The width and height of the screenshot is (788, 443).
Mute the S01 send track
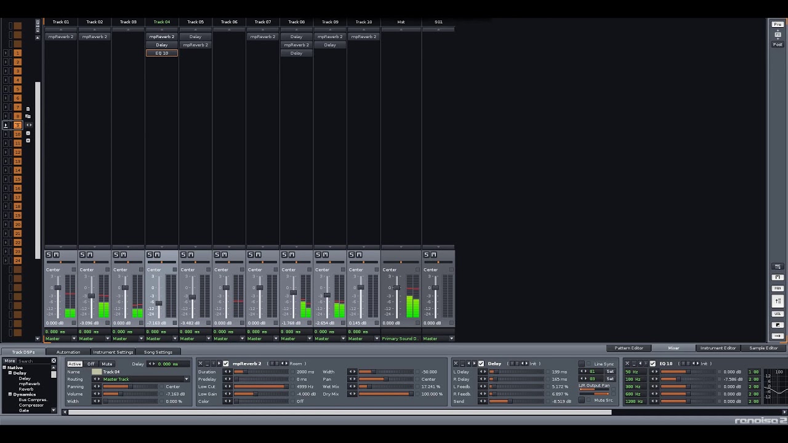click(x=434, y=255)
